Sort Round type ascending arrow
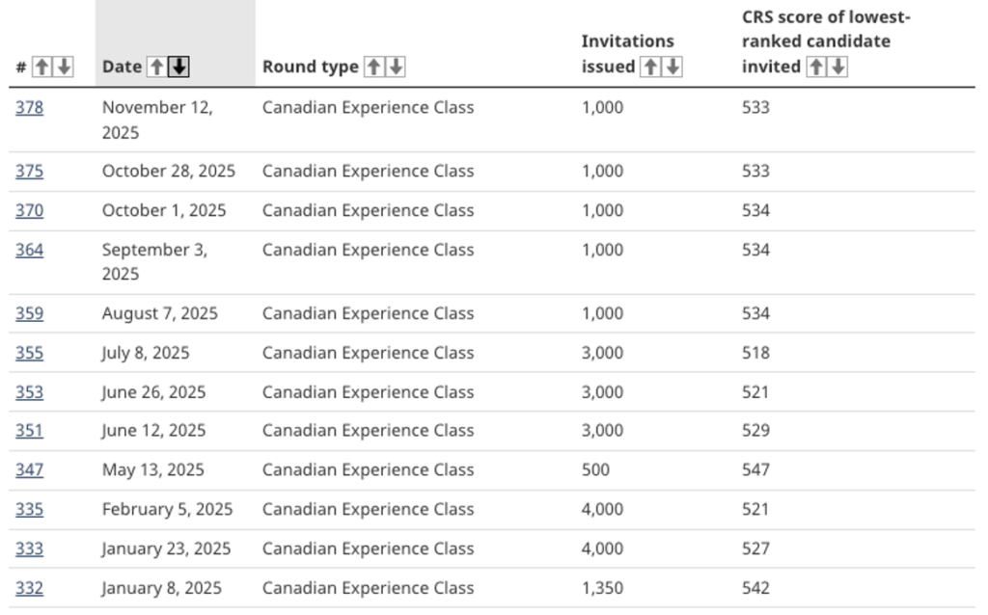988x615 pixels. 373,67
